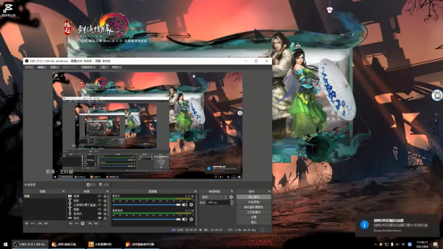Toggle visibility eye of the 挂机 text source
Image resolution: width=443 pixels, height=249 pixels.
[100, 200]
